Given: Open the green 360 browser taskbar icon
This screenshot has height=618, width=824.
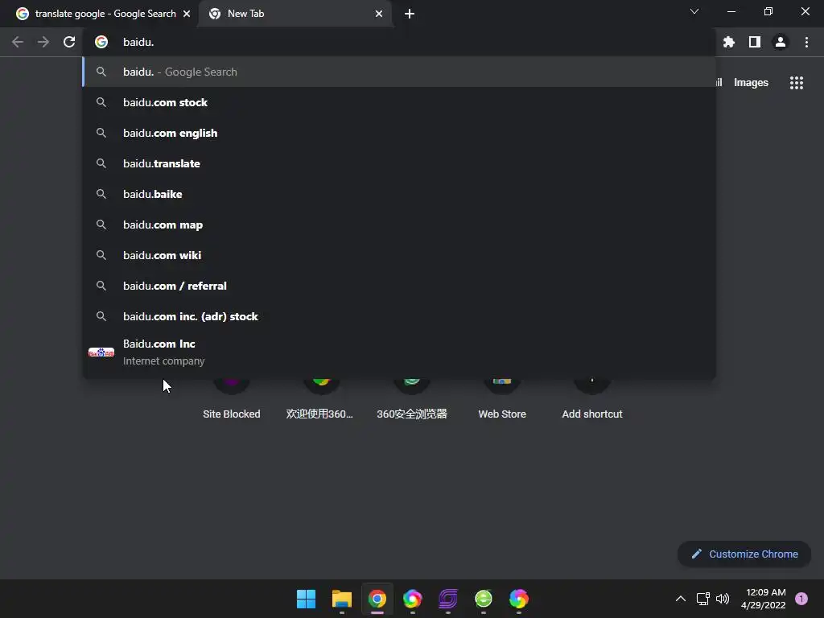Looking at the screenshot, I should 484,599.
